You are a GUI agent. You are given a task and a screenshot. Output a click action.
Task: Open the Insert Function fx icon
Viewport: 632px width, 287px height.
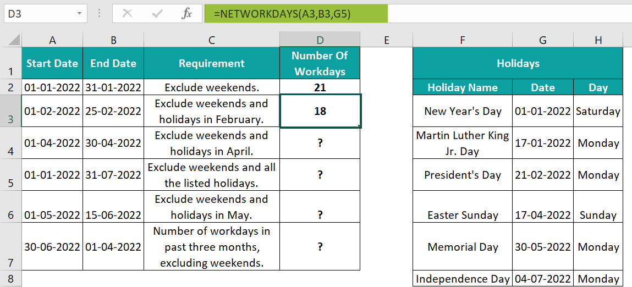[x=186, y=14]
